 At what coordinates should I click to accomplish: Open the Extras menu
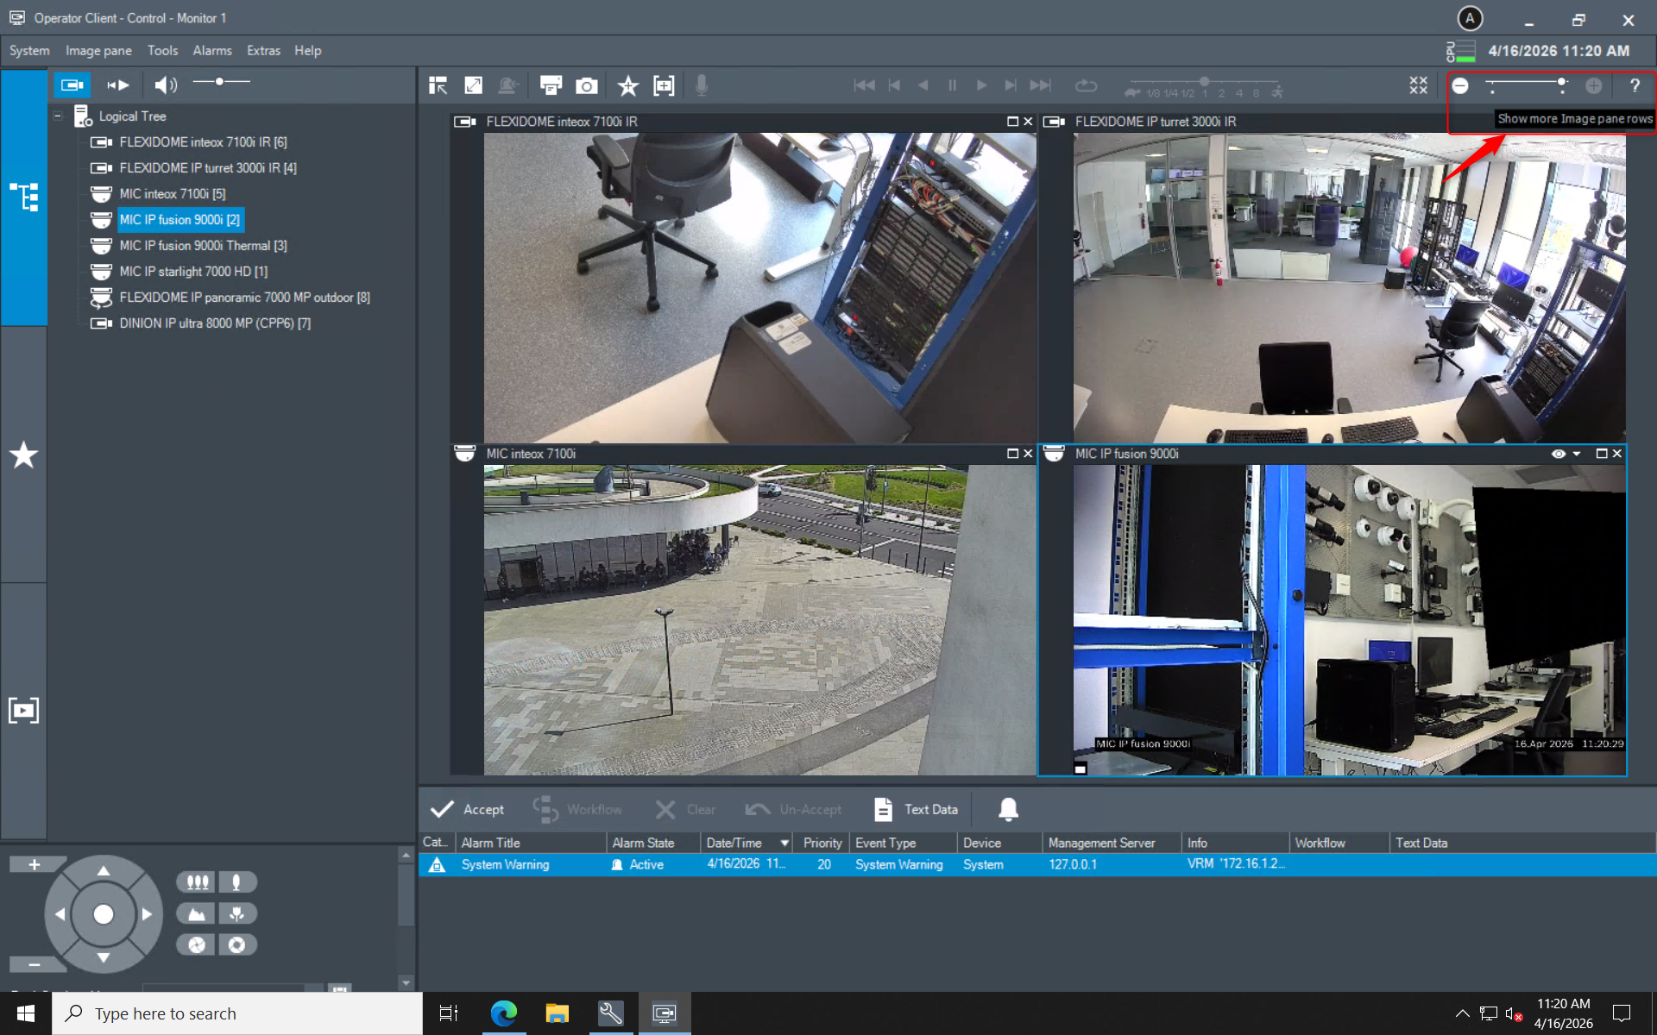(263, 51)
